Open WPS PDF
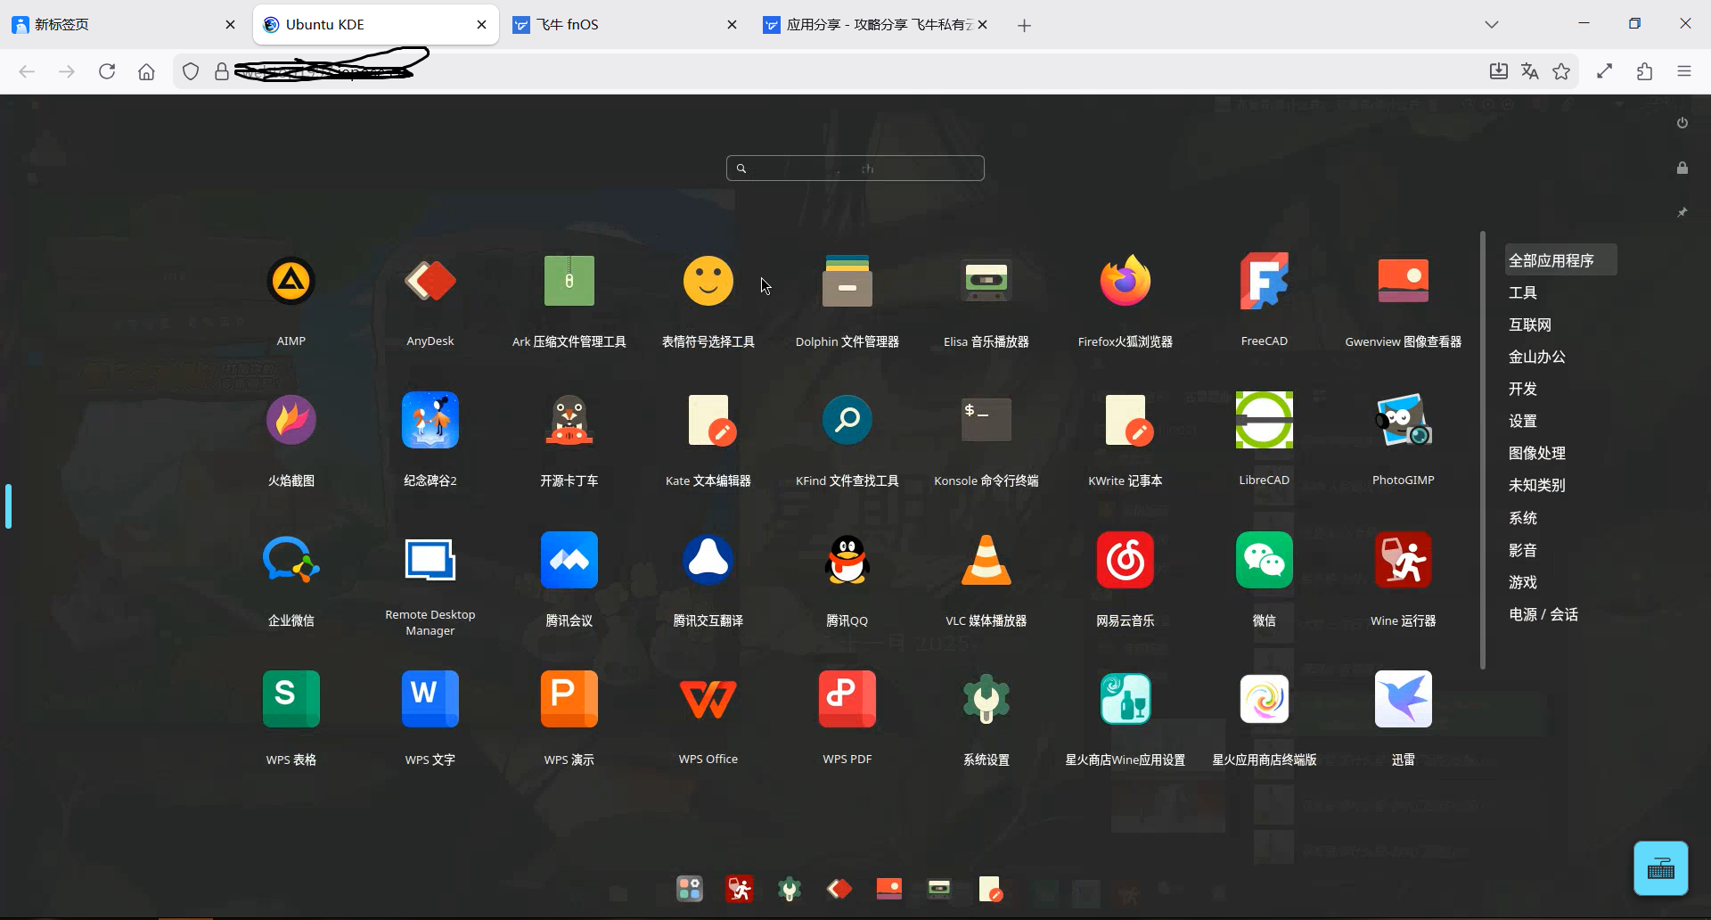 point(847,699)
